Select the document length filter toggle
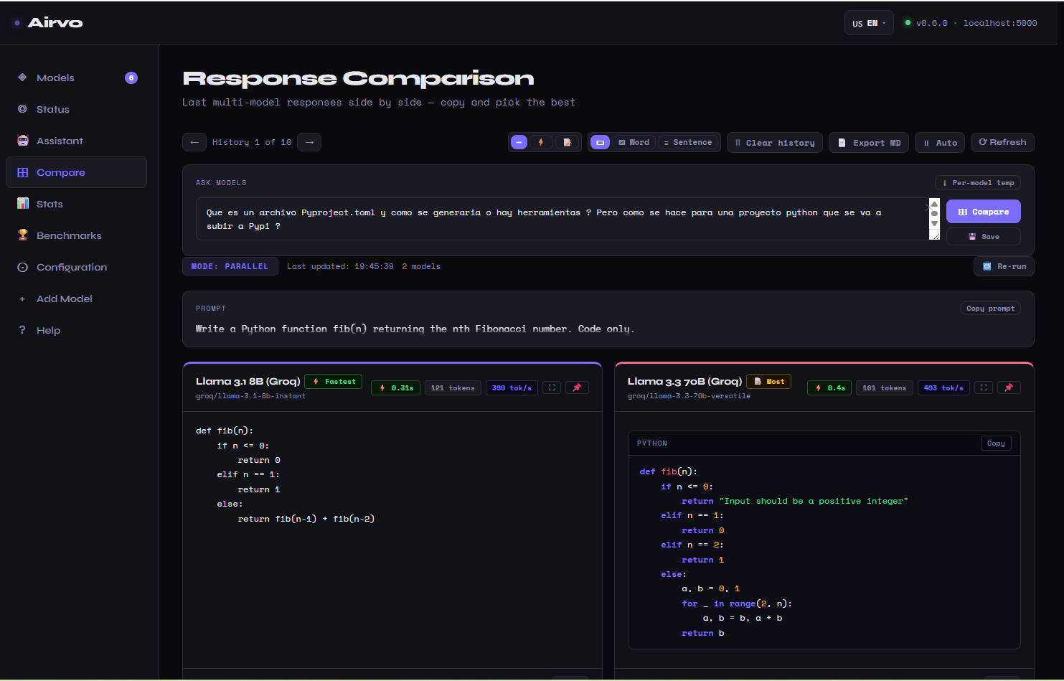Image resolution: width=1064 pixels, height=681 pixels. point(567,142)
